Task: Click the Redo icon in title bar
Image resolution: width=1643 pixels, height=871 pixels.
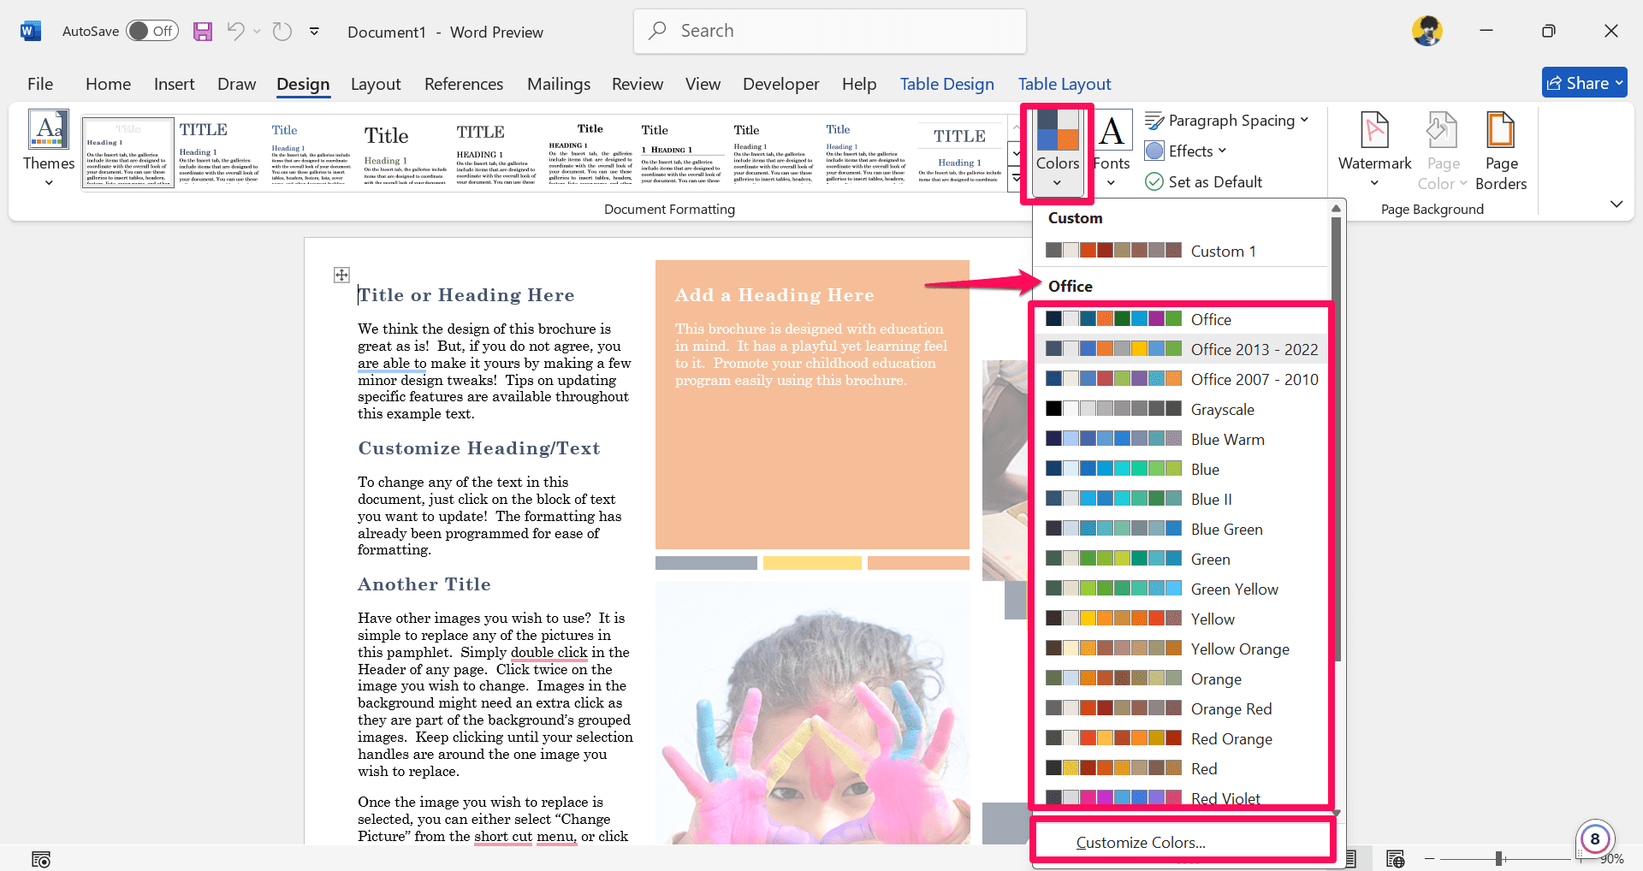Action: (x=282, y=32)
